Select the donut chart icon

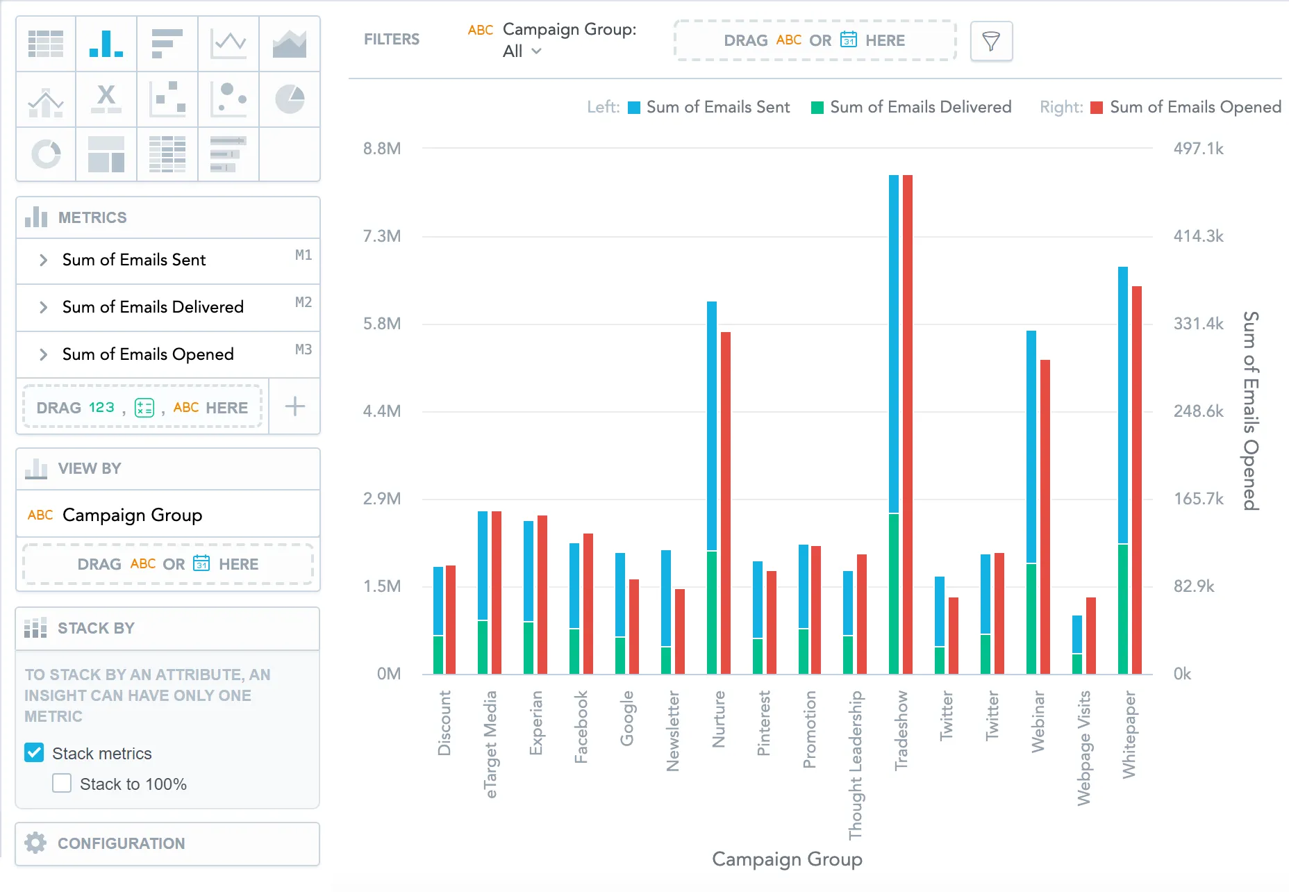coord(45,154)
